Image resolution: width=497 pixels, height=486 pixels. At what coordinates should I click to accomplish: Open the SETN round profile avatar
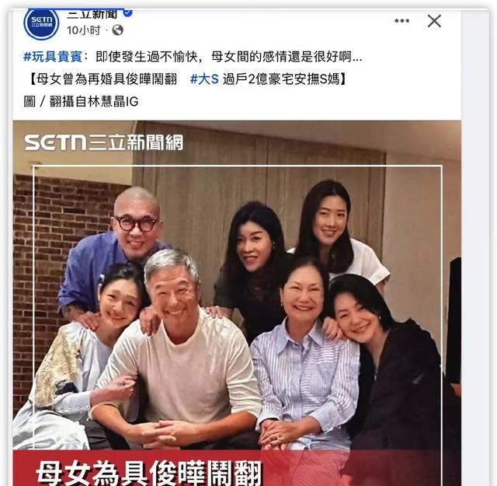(41, 23)
